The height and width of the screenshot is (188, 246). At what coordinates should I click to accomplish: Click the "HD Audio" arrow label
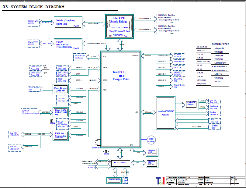[x=148, y=112]
